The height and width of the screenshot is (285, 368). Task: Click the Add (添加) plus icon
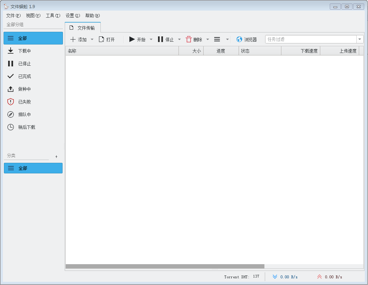[73, 40]
